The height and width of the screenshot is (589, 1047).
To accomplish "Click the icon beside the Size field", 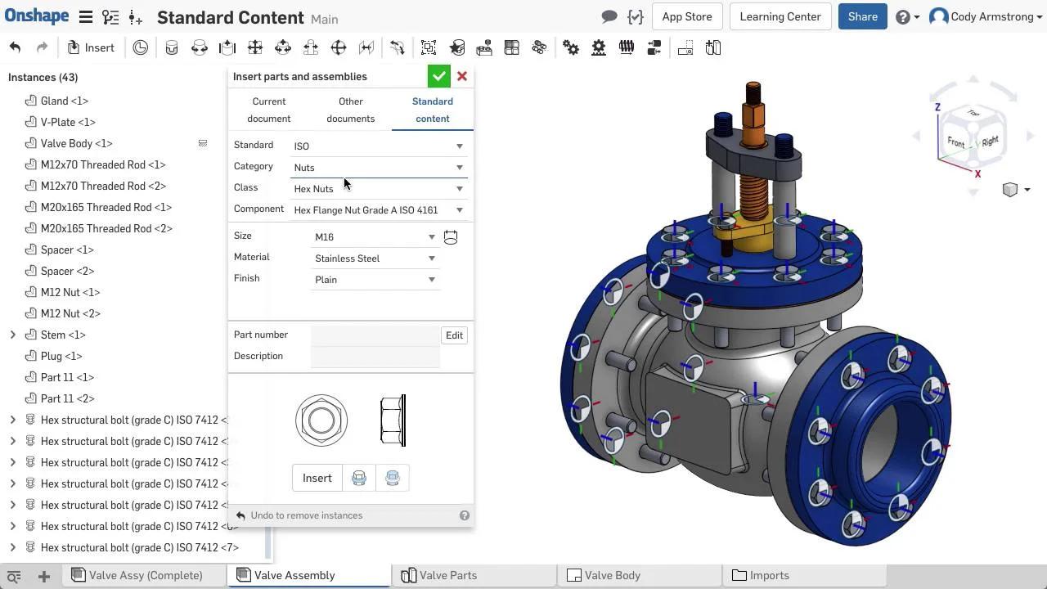I will click(451, 237).
